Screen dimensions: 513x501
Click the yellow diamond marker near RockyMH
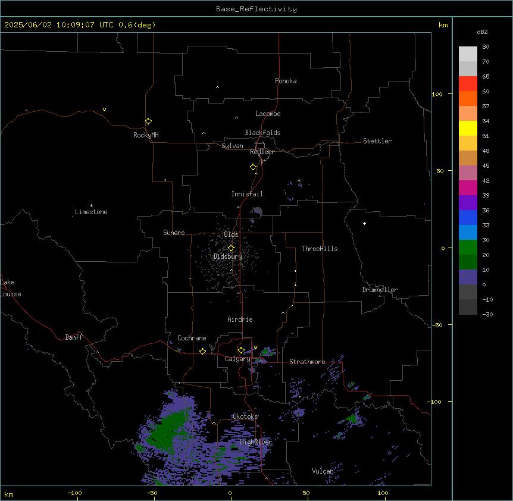148,121
